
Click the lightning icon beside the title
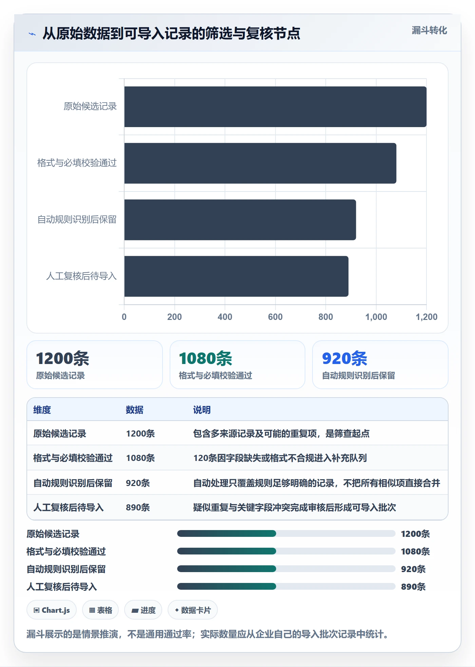coord(32,34)
